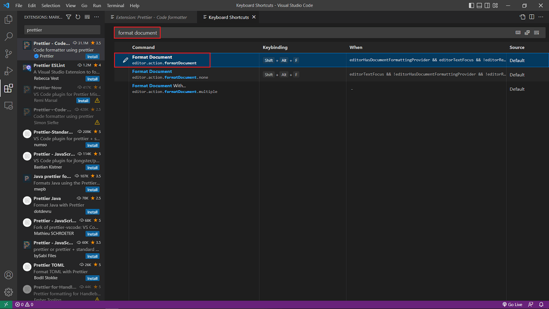Screen dimensions: 549x309
Task: Customize layout icon in title bar
Action: coord(495,5)
